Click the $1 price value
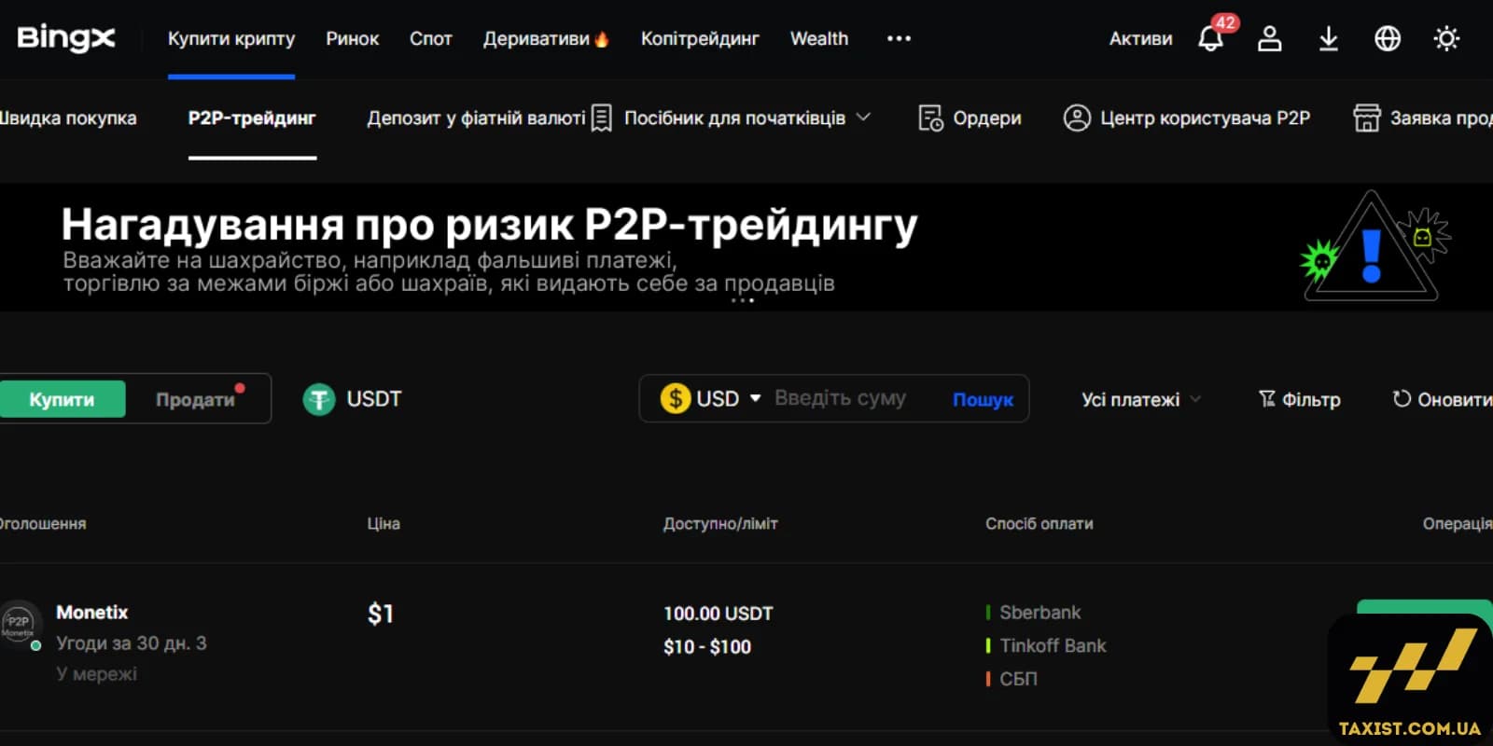 tap(381, 614)
